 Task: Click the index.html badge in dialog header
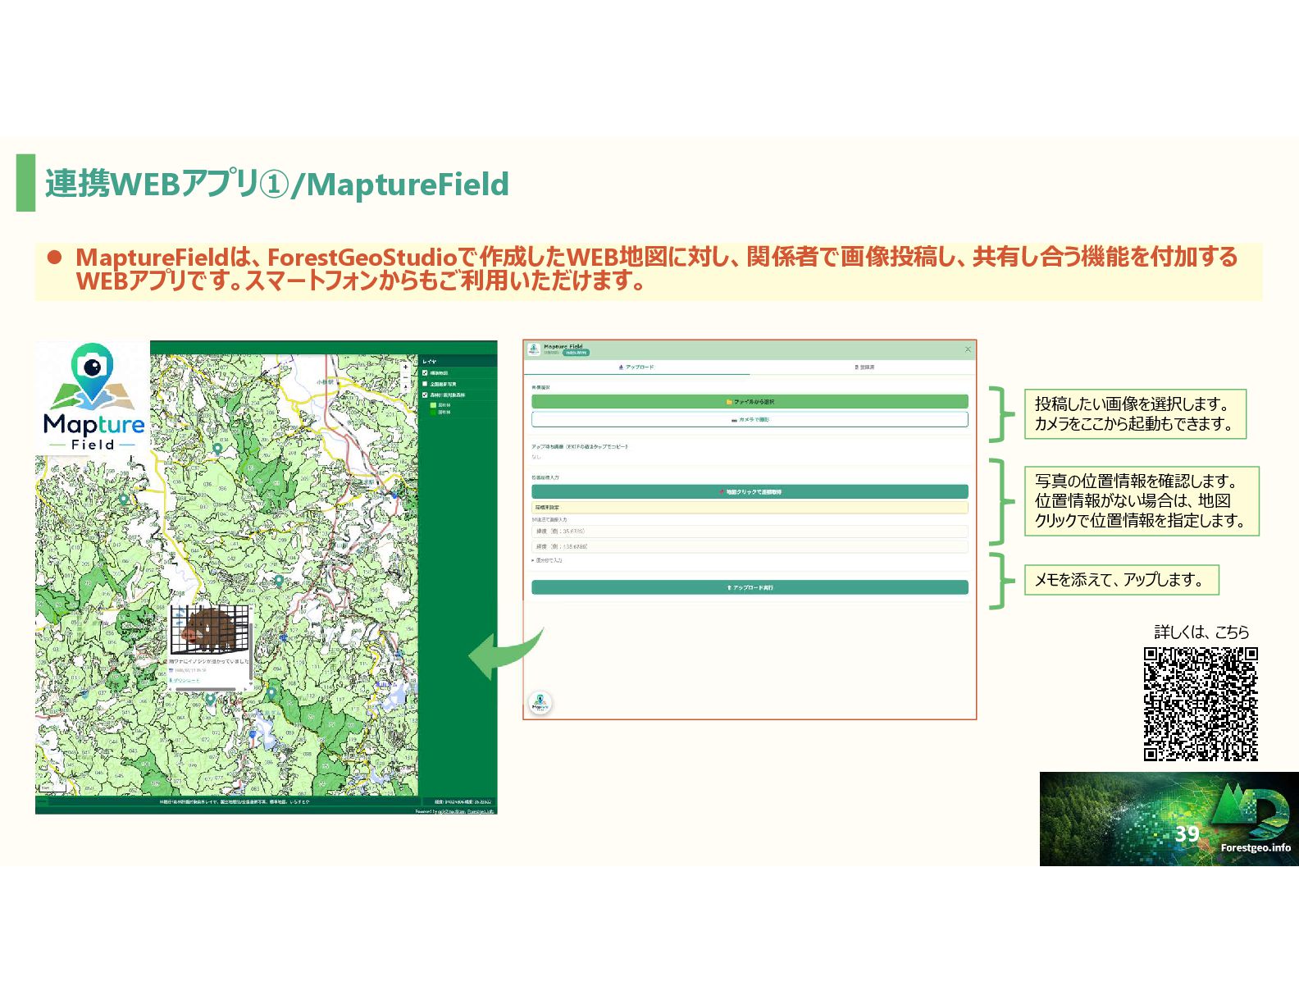click(x=576, y=353)
